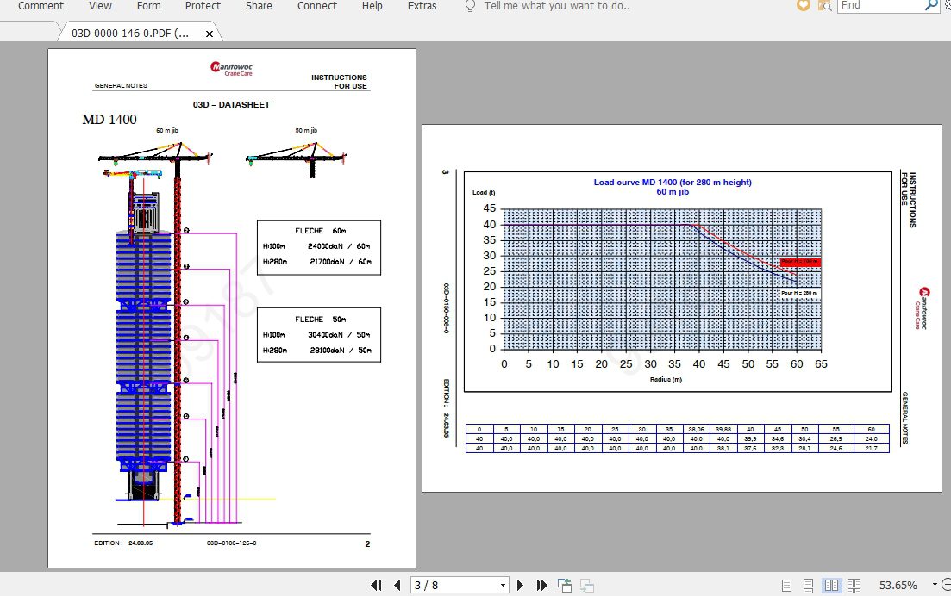Toggle the facing pages view

click(x=831, y=586)
